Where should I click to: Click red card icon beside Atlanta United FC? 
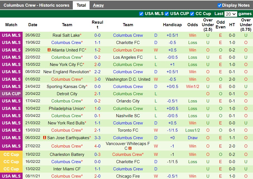49,50
